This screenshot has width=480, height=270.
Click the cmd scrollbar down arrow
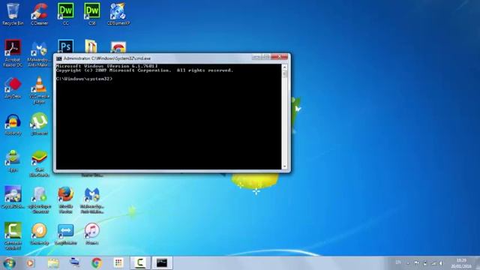click(x=285, y=166)
